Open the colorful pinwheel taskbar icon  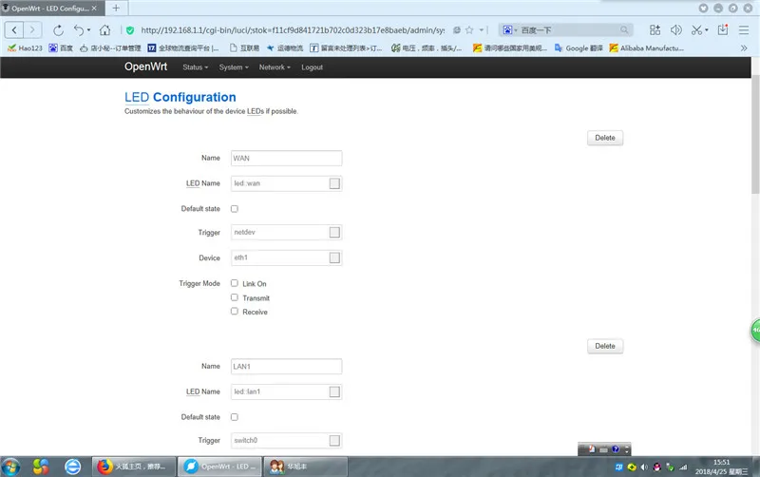click(x=41, y=467)
